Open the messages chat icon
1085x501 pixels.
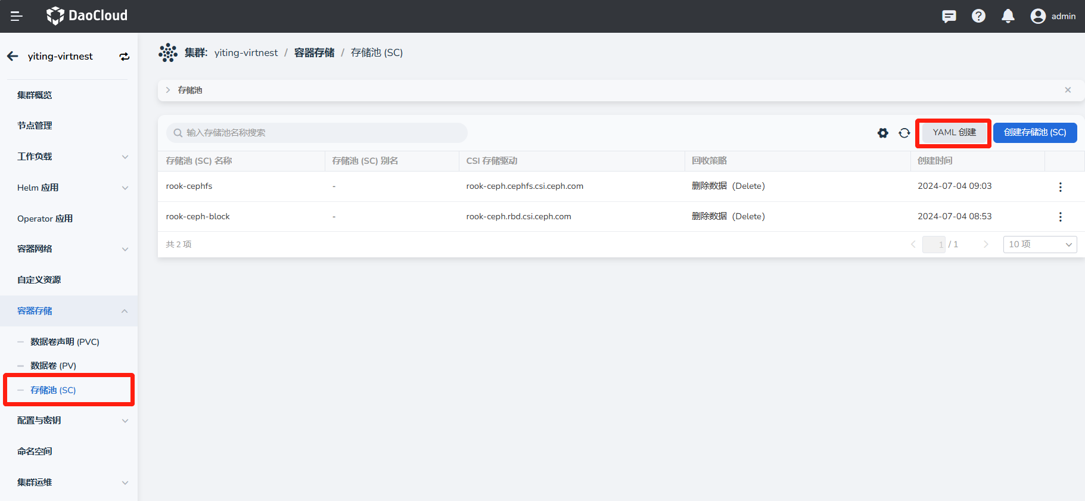tap(949, 16)
